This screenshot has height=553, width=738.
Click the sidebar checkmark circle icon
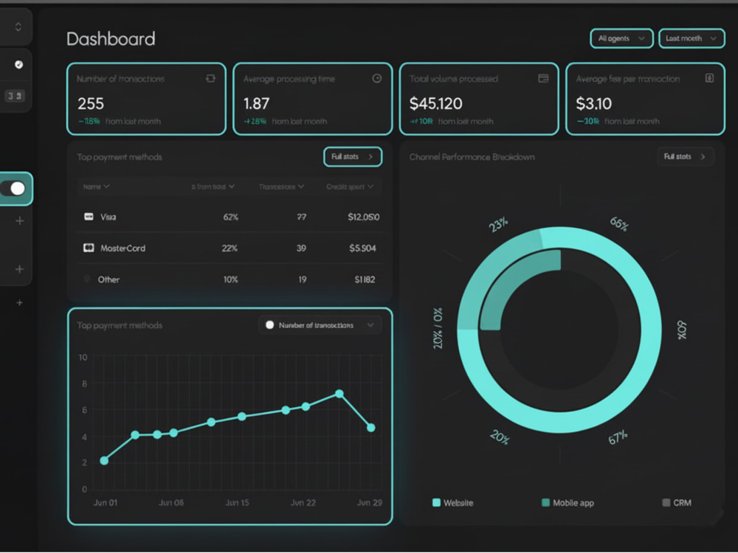19,64
